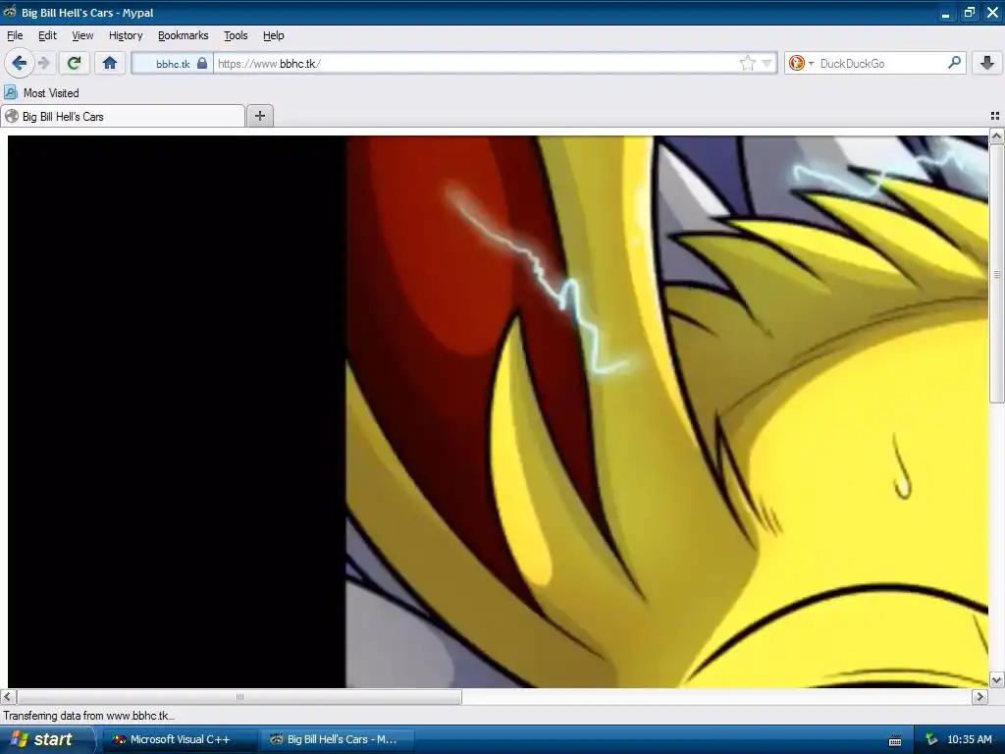Open the File menu

pos(15,35)
